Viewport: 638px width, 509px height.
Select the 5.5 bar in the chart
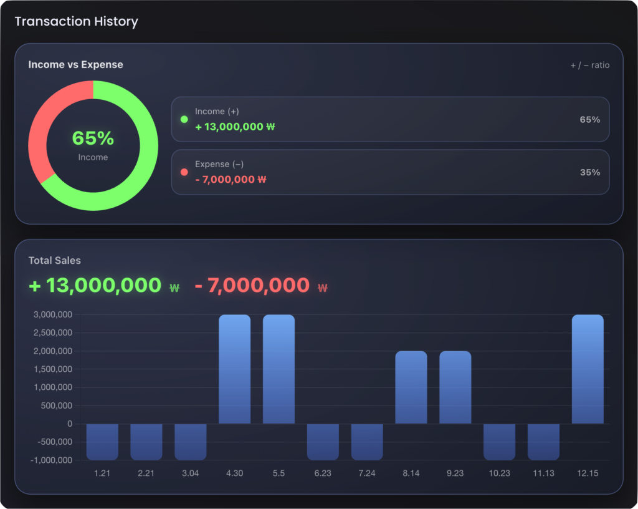(279, 369)
